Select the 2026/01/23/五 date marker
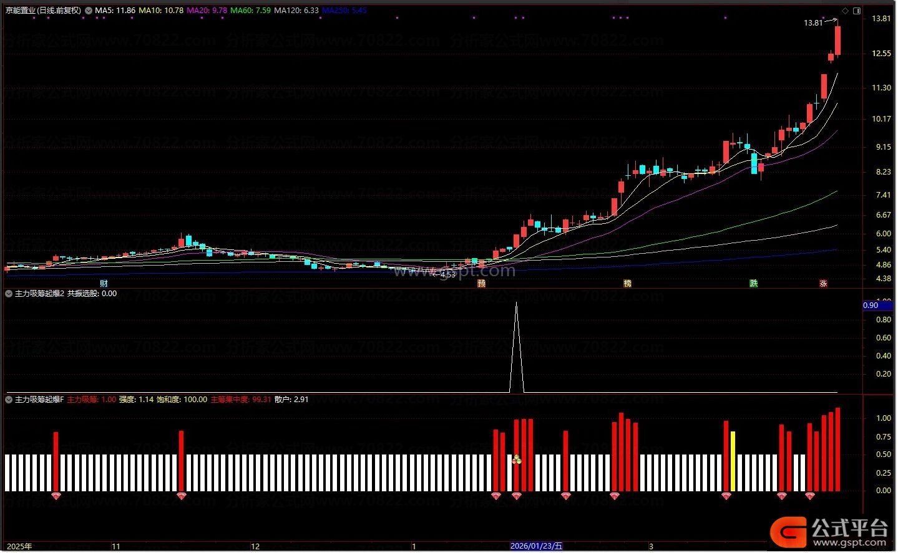Screen dimensions: 898x553 (x=536, y=546)
